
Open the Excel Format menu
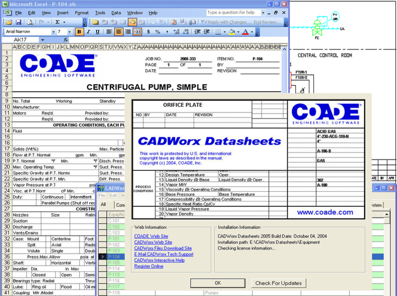click(81, 13)
